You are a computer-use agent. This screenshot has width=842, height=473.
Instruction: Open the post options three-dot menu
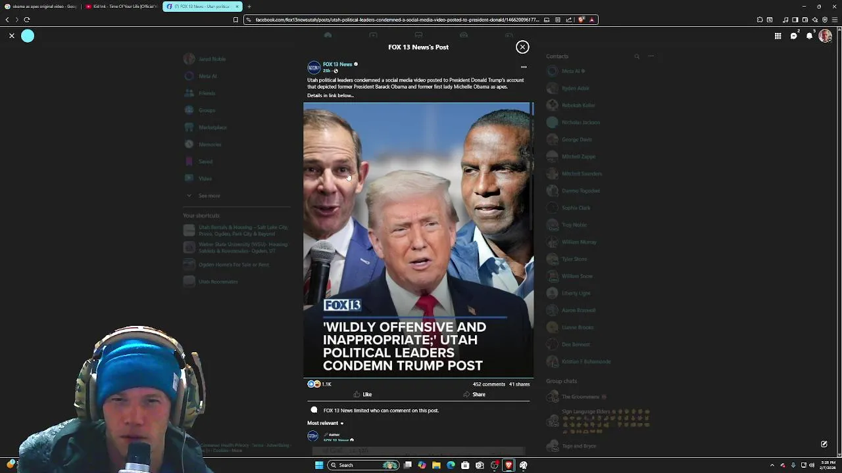click(524, 67)
